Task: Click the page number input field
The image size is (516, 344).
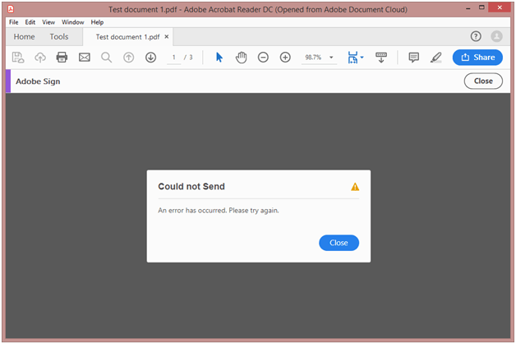Action: pyautogui.click(x=173, y=58)
